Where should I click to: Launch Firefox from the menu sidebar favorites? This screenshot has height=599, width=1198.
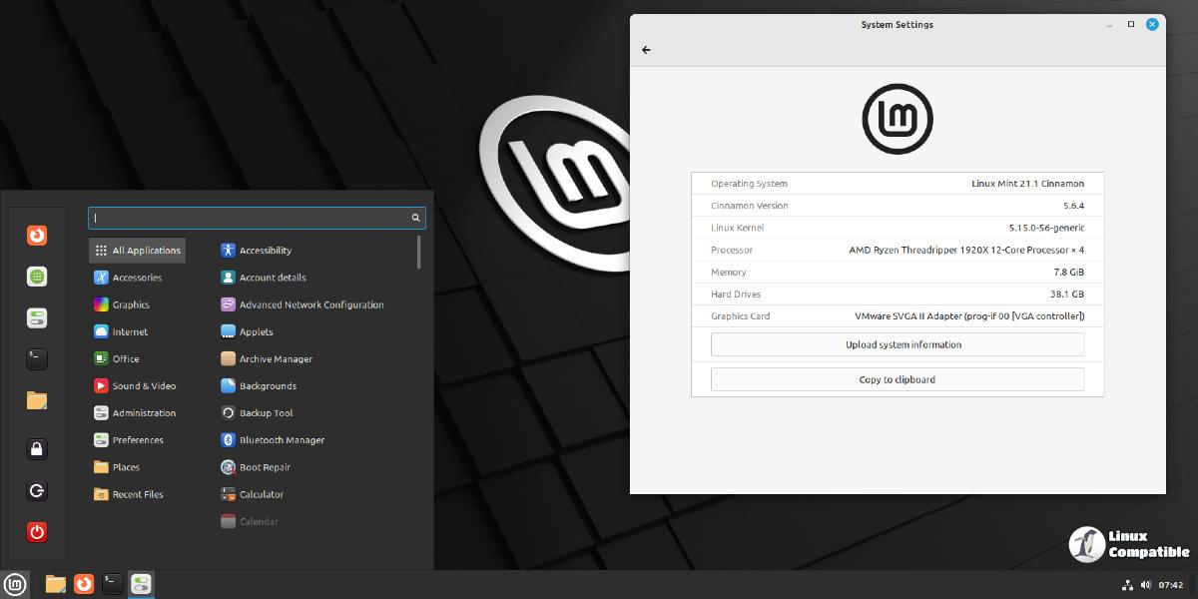tap(37, 236)
